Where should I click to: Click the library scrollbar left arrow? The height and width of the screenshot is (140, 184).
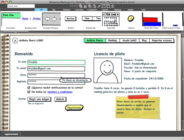tap(2, 32)
